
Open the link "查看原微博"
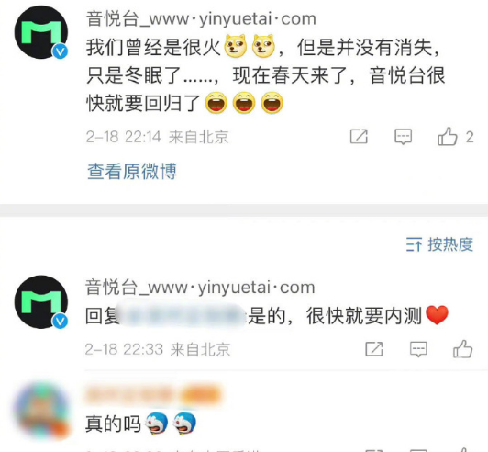pyautogui.click(x=132, y=171)
